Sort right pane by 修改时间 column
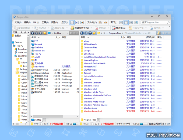Screen dimensions: 183x140 point(150,37)
